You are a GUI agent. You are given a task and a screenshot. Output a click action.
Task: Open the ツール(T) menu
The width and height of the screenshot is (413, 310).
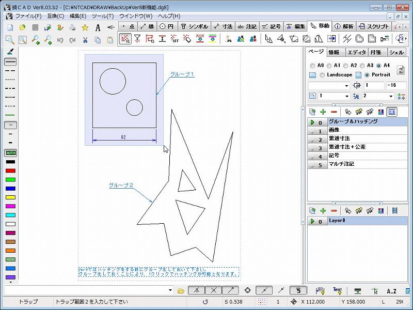103,16
